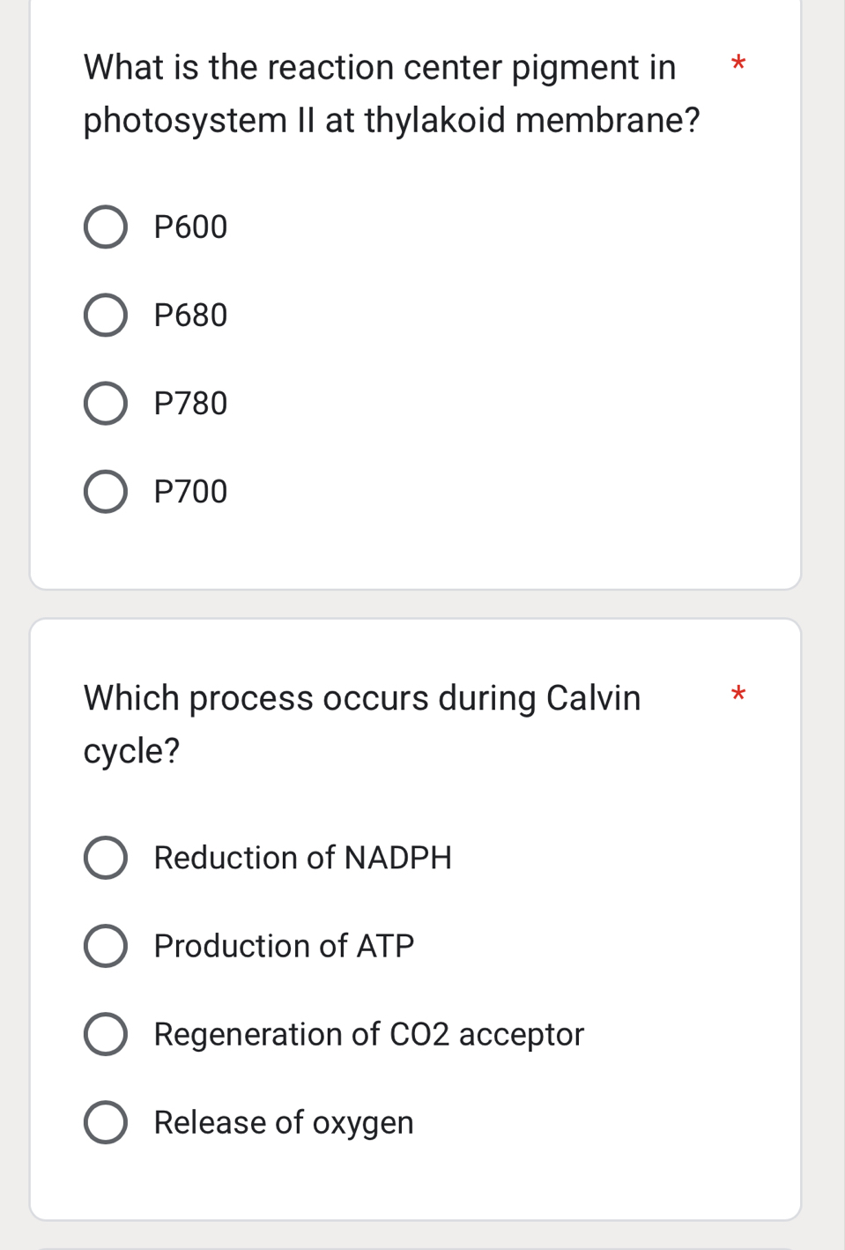Choose Regeneration of CO2 acceptor option
The image size is (845, 1250).
point(105,1034)
